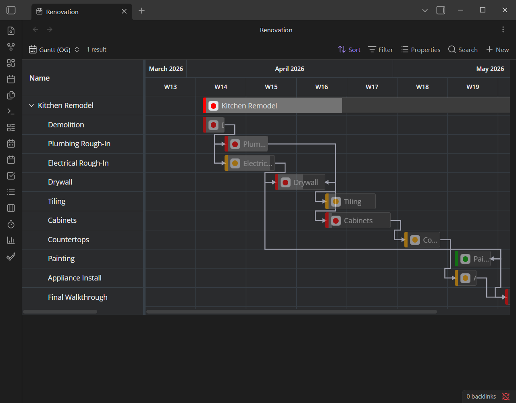
Task: Click the Name column horizontal scrollbar
Action: click(x=60, y=312)
